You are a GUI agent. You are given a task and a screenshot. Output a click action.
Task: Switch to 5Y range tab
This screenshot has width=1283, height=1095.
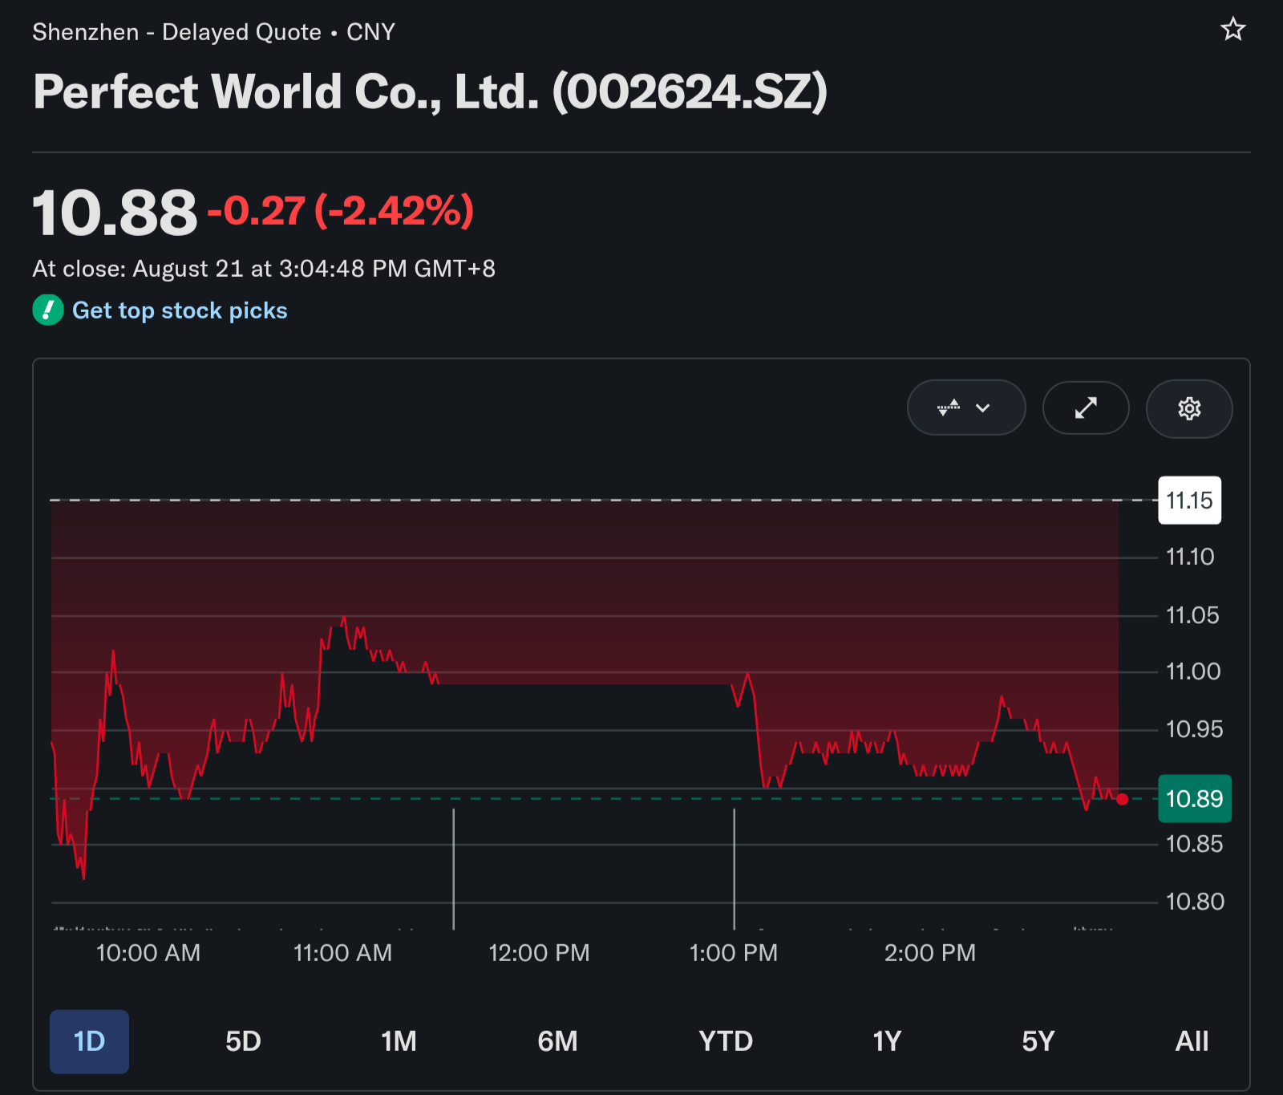pos(1038,1041)
